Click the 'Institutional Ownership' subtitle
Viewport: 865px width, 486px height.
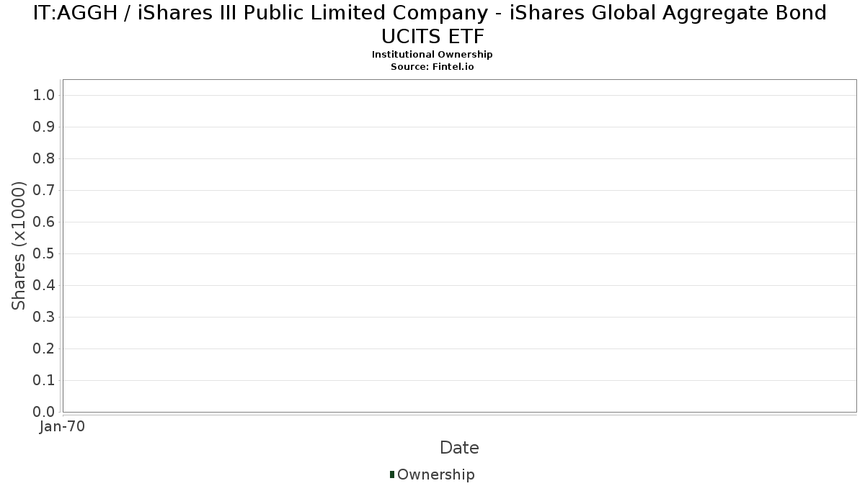pyautogui.click(x=432, y=55)
